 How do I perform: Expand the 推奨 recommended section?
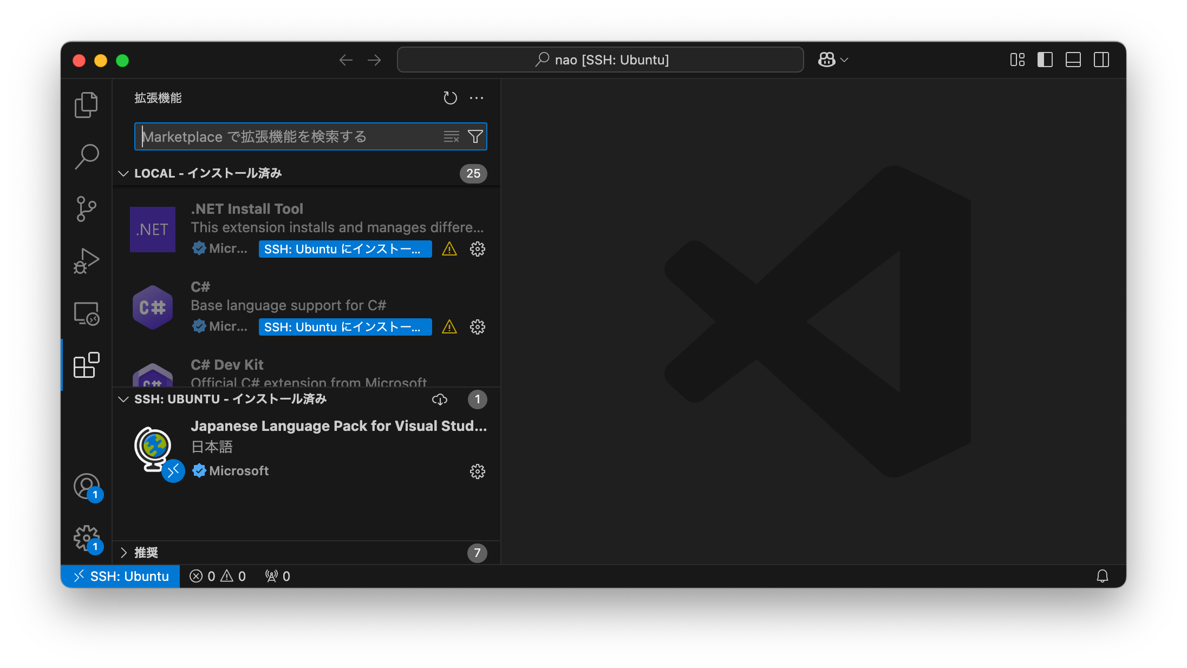(123, 553)
